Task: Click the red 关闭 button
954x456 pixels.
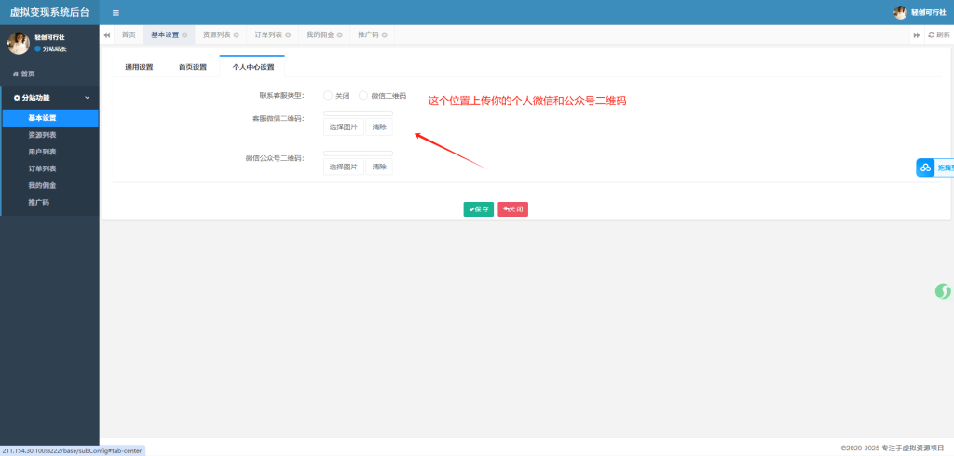Action: click(512, 209)
